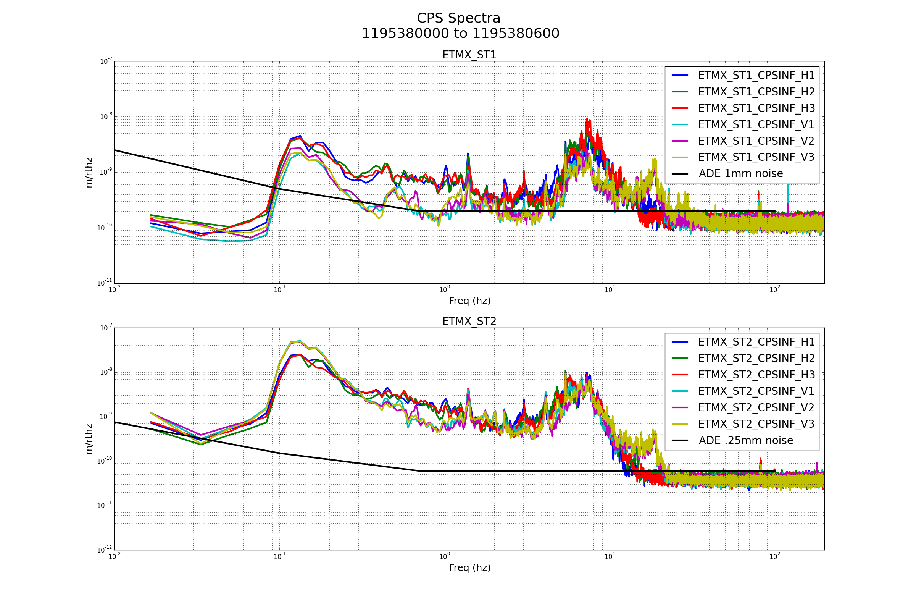The image size is (916, 611).
Task: Click the bottom plot's m/rthz axis label
Action: (x=89, y=439)
